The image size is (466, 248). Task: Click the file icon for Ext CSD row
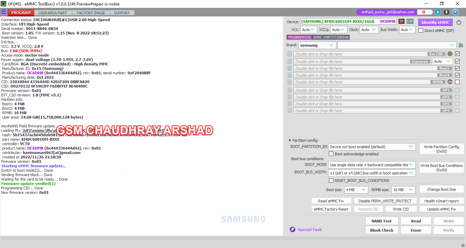pyautogui.click(x=290, y=54)
